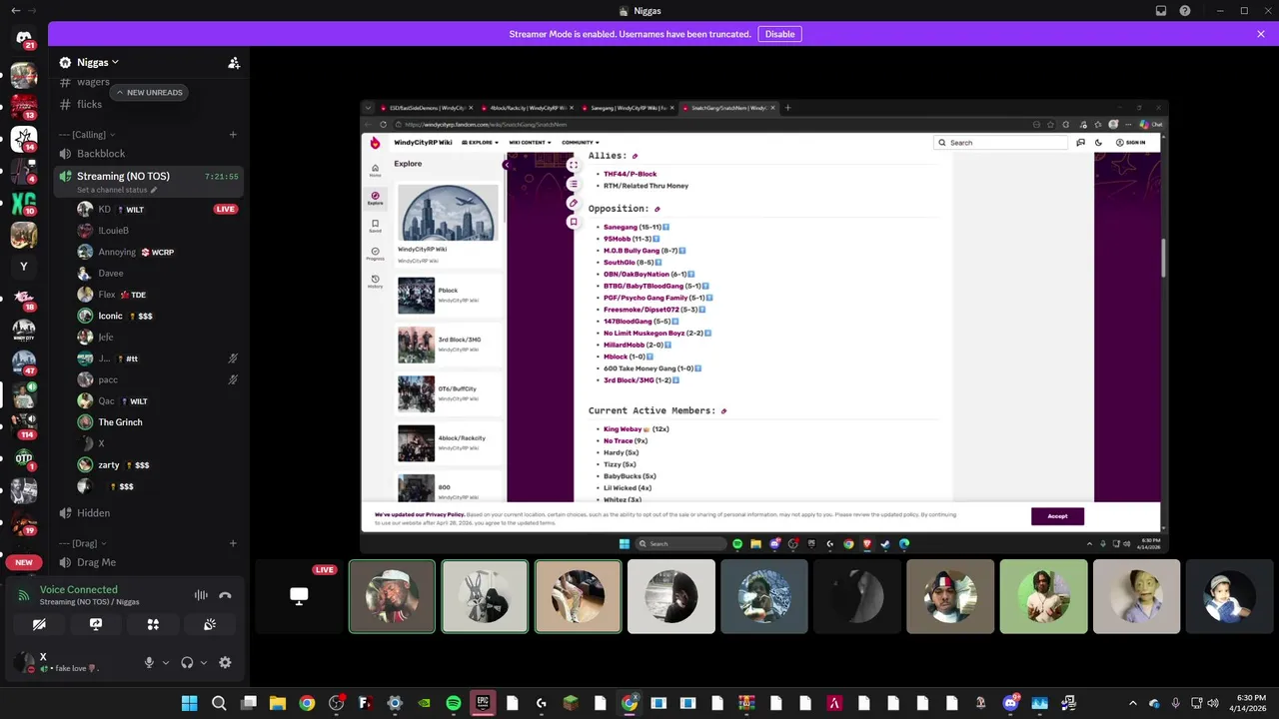Switch to ESD/EastSideDemons browser tab in stream
Viewport: 1279px width, 719px height.
427,108
